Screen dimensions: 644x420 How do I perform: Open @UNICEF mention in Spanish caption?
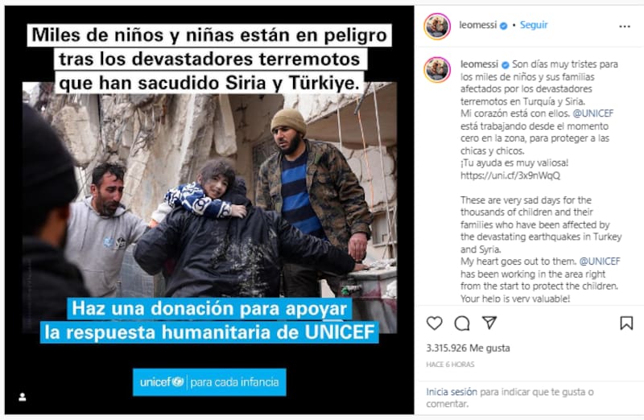[x=592, y=113]
